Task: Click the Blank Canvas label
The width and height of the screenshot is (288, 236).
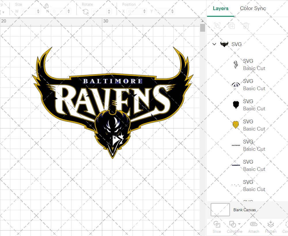Action: (245, 210)
